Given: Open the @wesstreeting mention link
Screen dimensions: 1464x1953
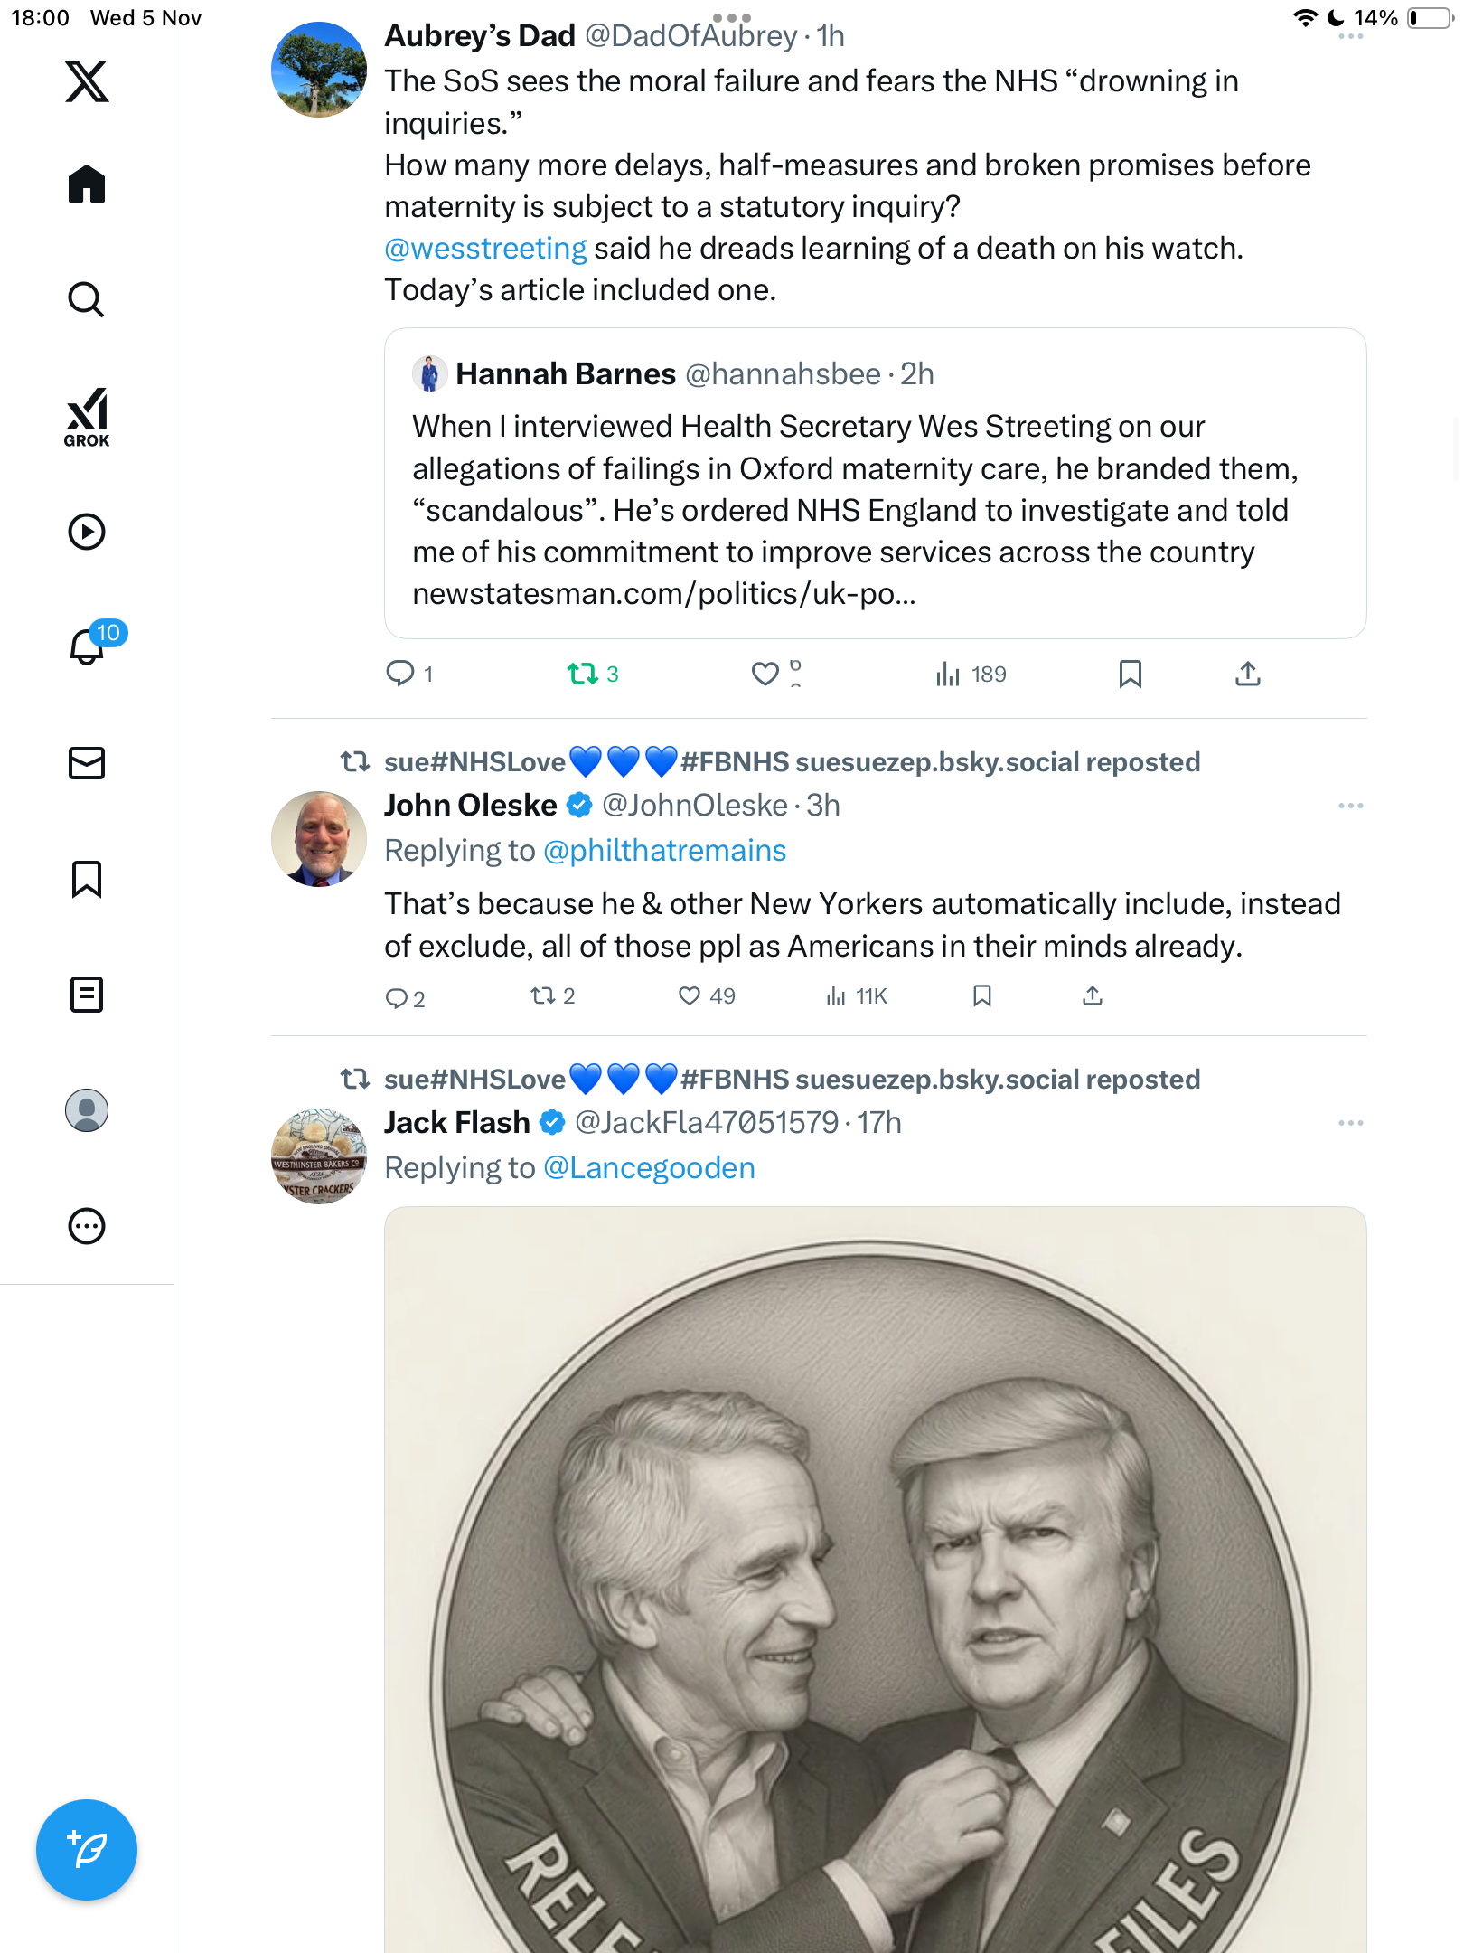Looking at the screenshot, I should [x=485, y=249].
